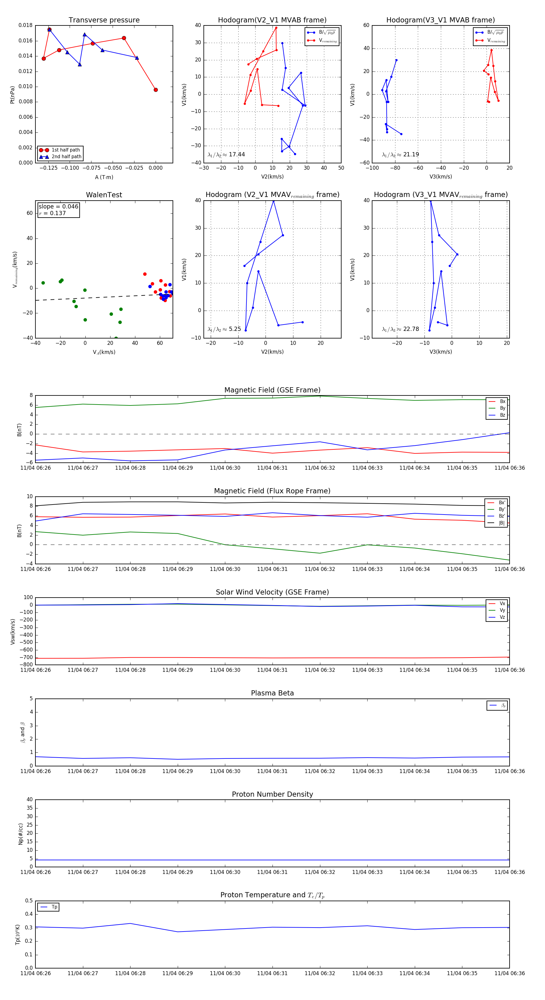Click V remaining legend entry in V3_V1 MVAB hodogram
The image size is (545, 1000).
pyautogui.click(x=490, y=40)
